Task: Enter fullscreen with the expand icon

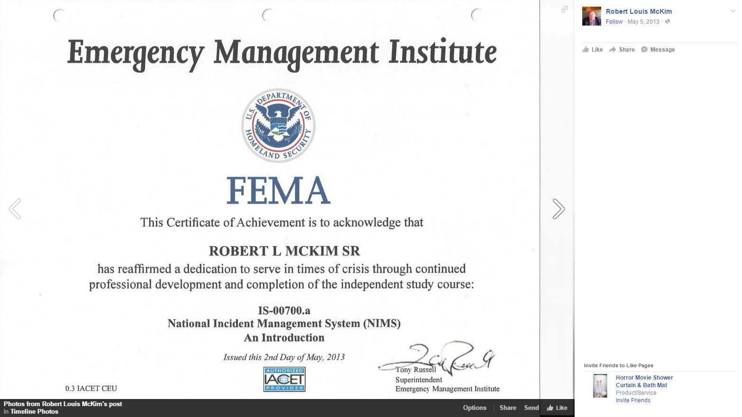Action: pos(564,9)
